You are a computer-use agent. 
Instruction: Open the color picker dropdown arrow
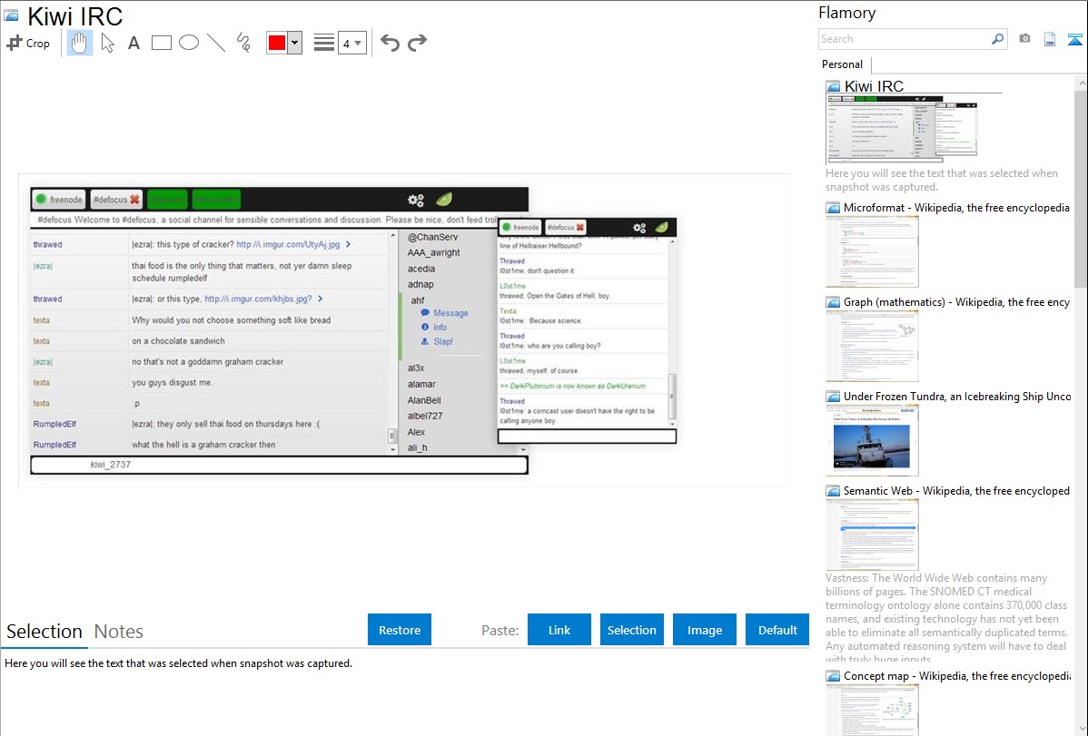(294, 43)
